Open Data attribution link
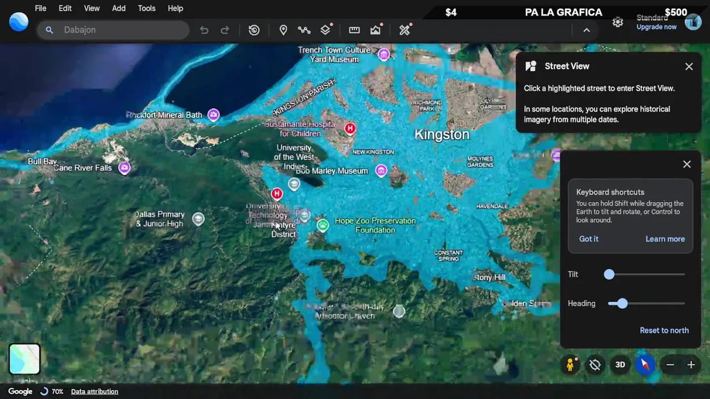 pos(94,391)
